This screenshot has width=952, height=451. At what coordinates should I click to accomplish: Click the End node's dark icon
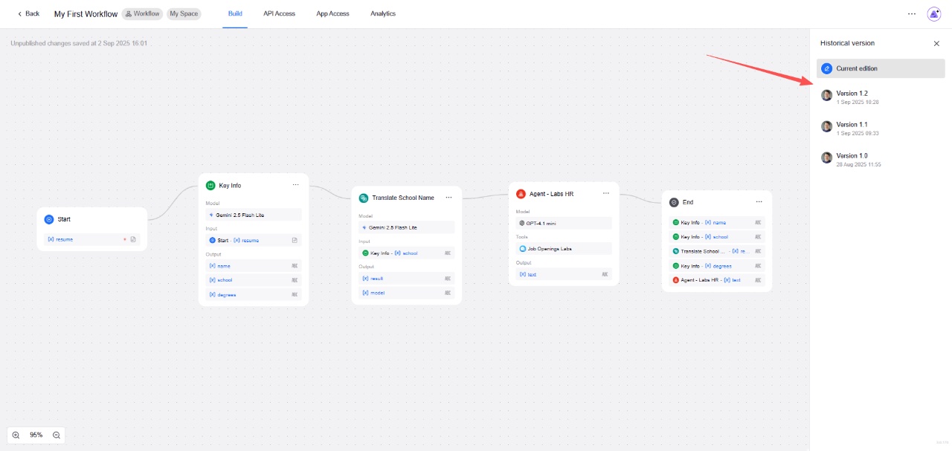pyautogui.click(x=674, y=202)
